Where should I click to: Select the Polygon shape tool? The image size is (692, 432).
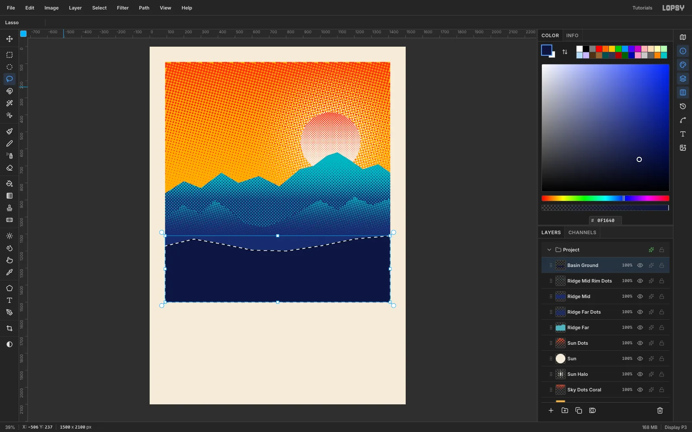(x=10, y=288)
